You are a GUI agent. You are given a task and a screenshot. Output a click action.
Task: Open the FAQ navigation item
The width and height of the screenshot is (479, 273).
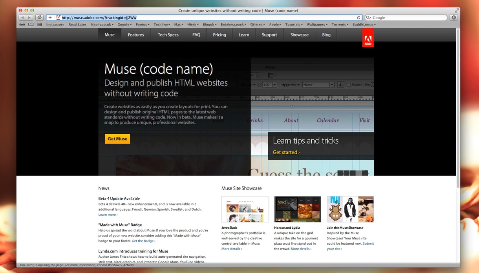point(196,35)
